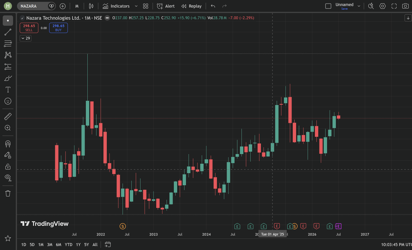Click the grey minus status icon after NSE
412x250 pixels.
[107, 18]
